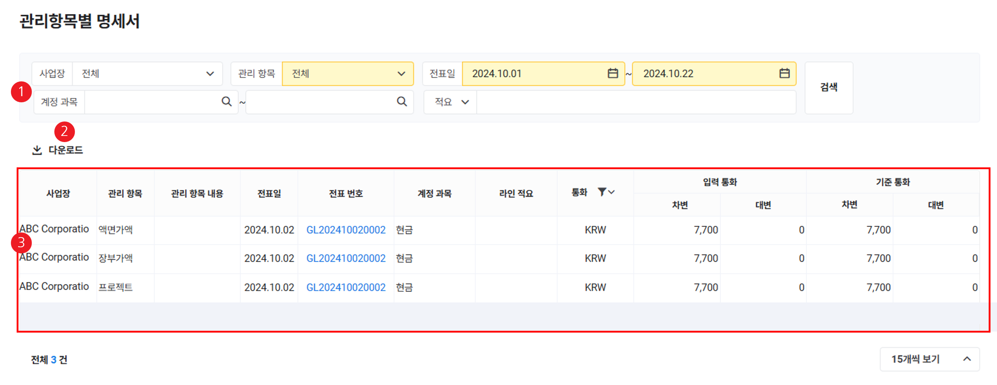Click the 적요 text input field
This screenshot has width=997, height=385.
point(635,102)
